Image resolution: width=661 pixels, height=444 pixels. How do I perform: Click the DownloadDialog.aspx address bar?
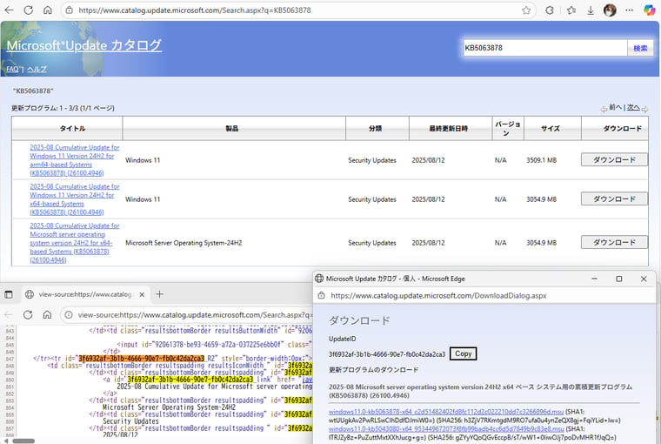click(x=438, y=296)
